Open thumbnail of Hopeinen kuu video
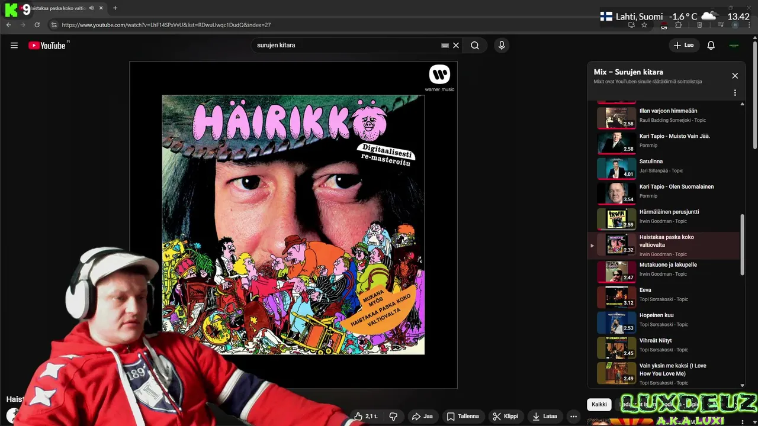The image size is (758, 426). tap(616, 322)
